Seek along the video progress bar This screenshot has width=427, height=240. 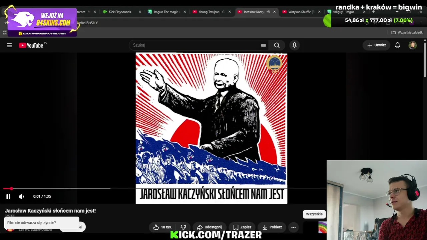(x=165, y=188)
